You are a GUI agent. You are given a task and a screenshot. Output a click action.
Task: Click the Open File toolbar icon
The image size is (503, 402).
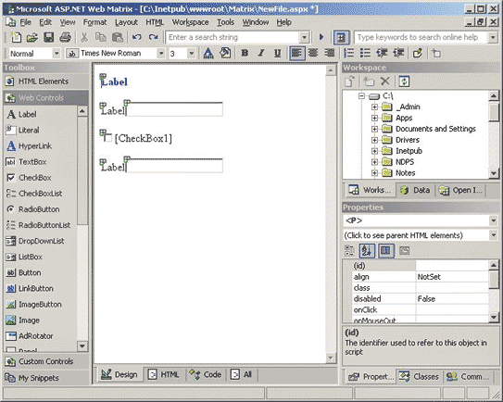click(x=31, y=38)
